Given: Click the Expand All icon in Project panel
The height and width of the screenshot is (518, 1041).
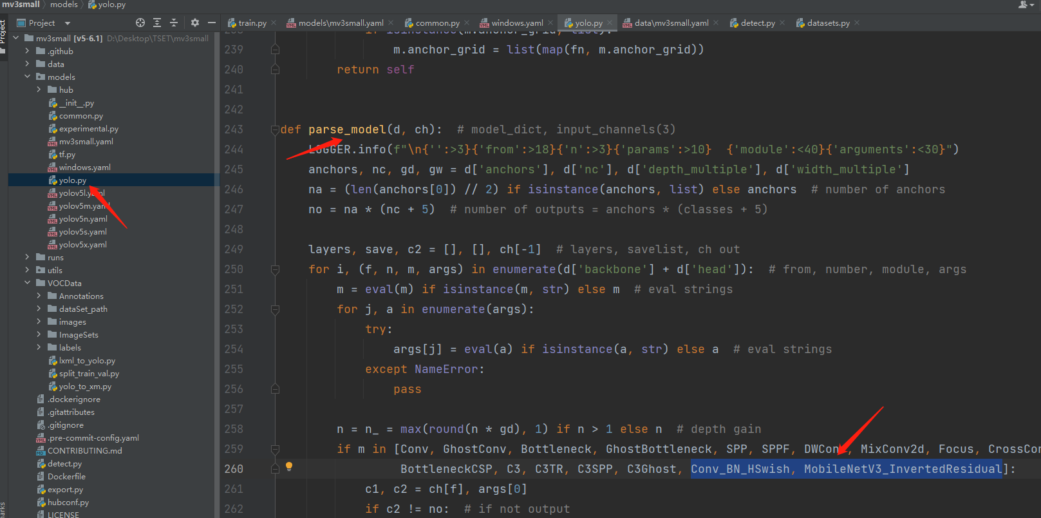Looking at the screenshot, I should coord(157,23).
